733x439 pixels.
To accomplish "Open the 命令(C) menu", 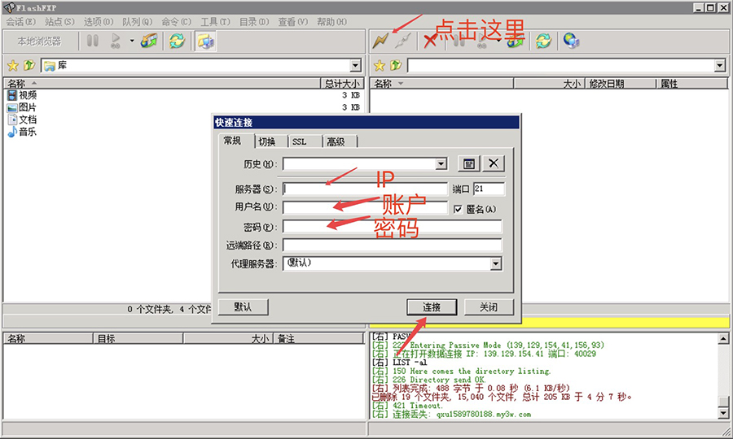I will pyautogui.click(x=176, y=22).
